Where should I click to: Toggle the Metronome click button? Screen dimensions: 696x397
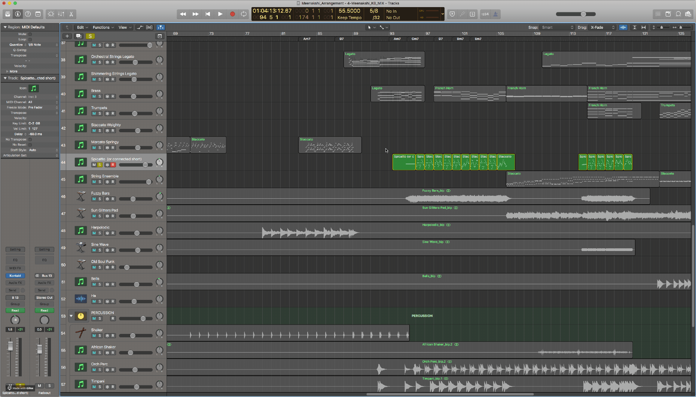tap(495, 14)
